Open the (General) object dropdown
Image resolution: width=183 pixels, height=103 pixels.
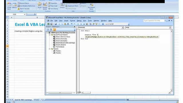[123, 27]
